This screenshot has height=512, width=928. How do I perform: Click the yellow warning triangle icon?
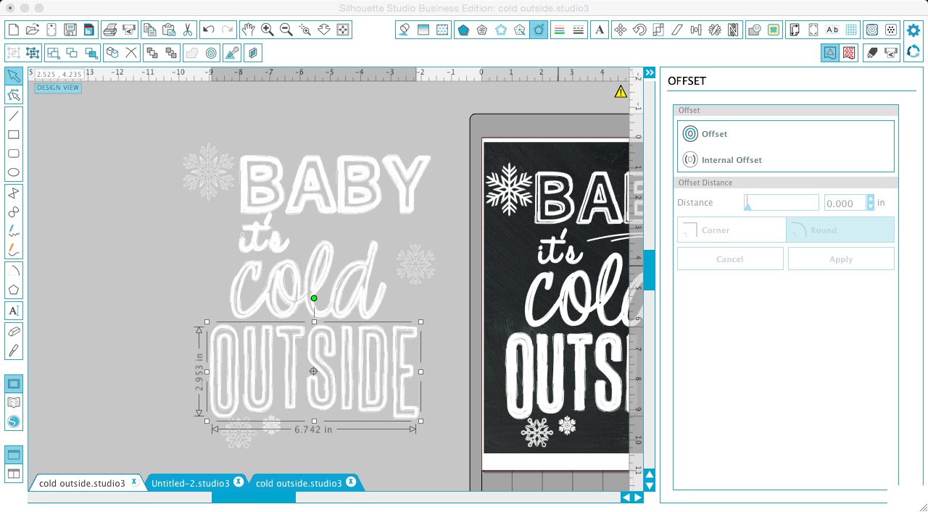coord(621,92)
